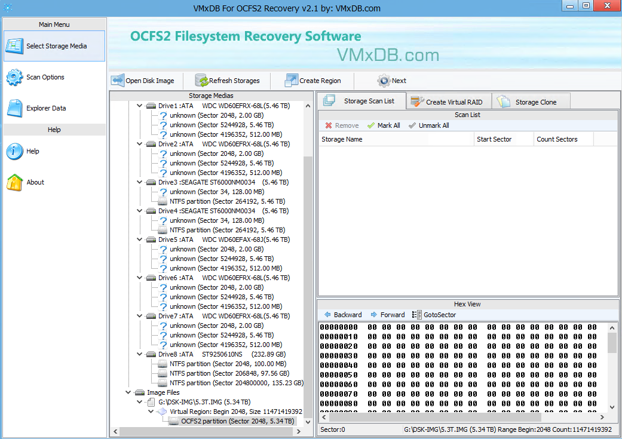Viewport: 622px width, 439px height.
Task: Switch to the Storage Clone tab
Action: 532,102
